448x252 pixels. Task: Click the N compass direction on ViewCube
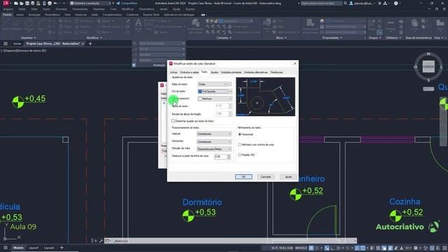point(428,54)
